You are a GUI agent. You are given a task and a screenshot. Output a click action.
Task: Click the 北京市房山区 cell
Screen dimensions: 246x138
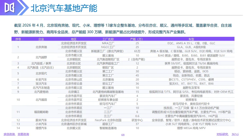[x=74, y=79]
